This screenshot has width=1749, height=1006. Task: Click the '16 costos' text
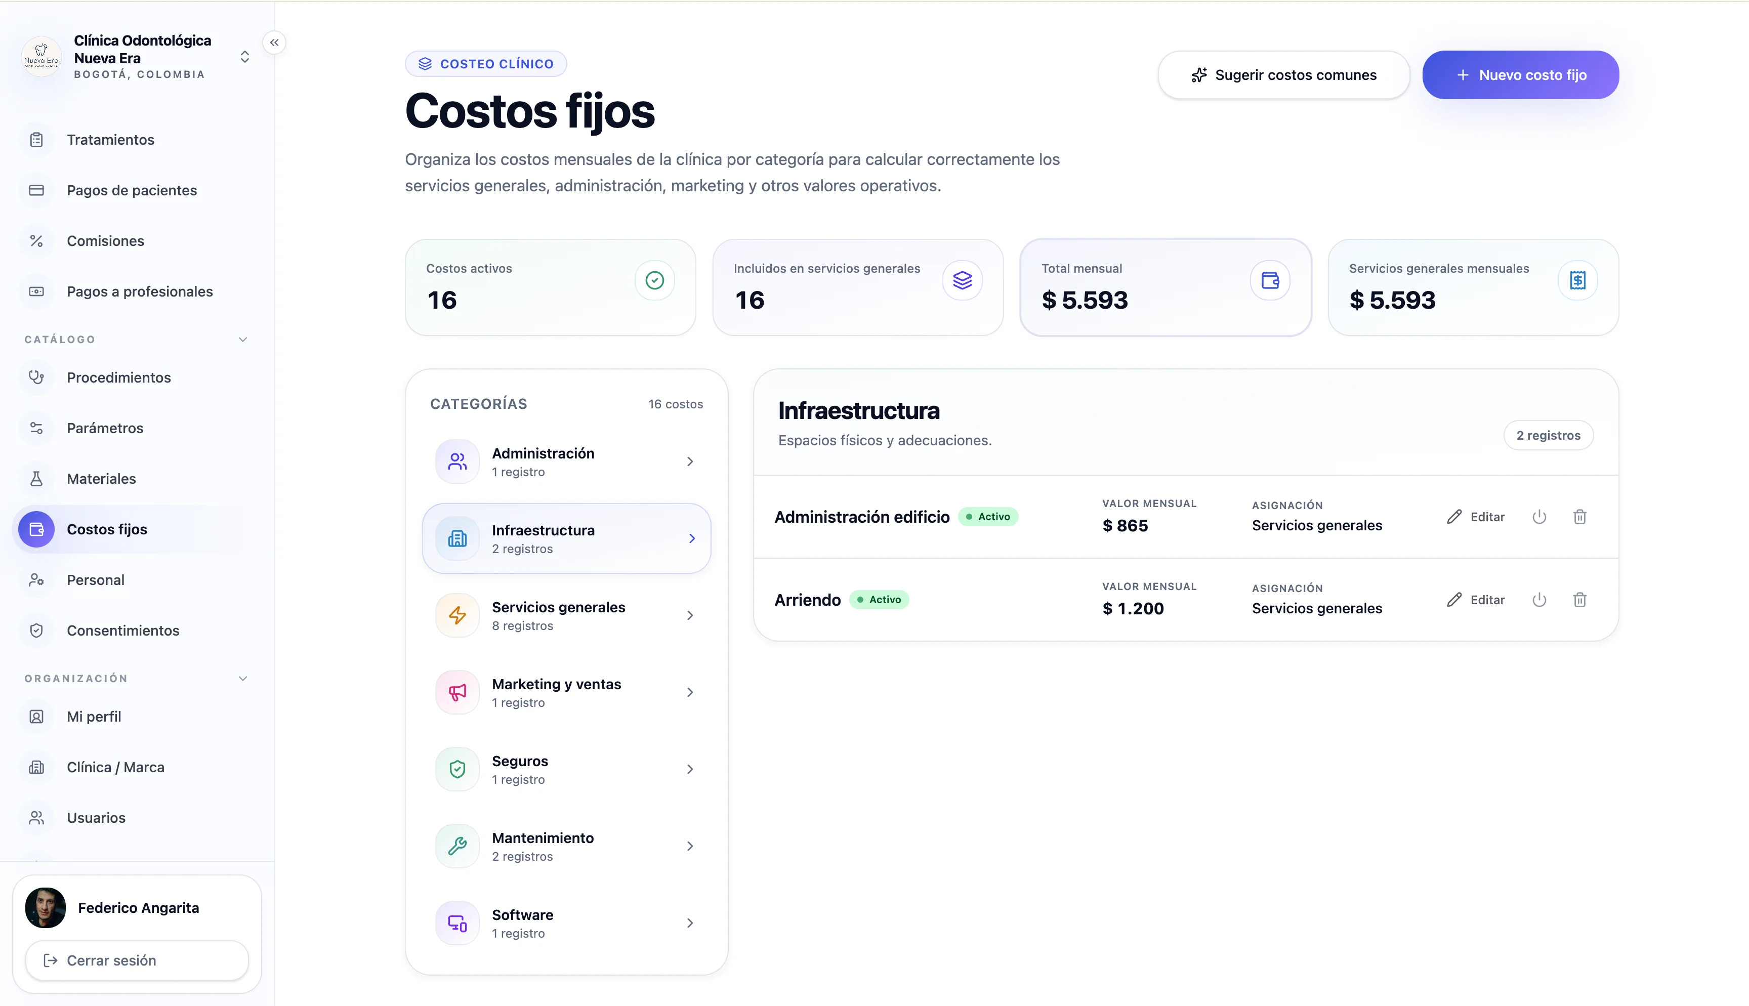tap(676, 404)
